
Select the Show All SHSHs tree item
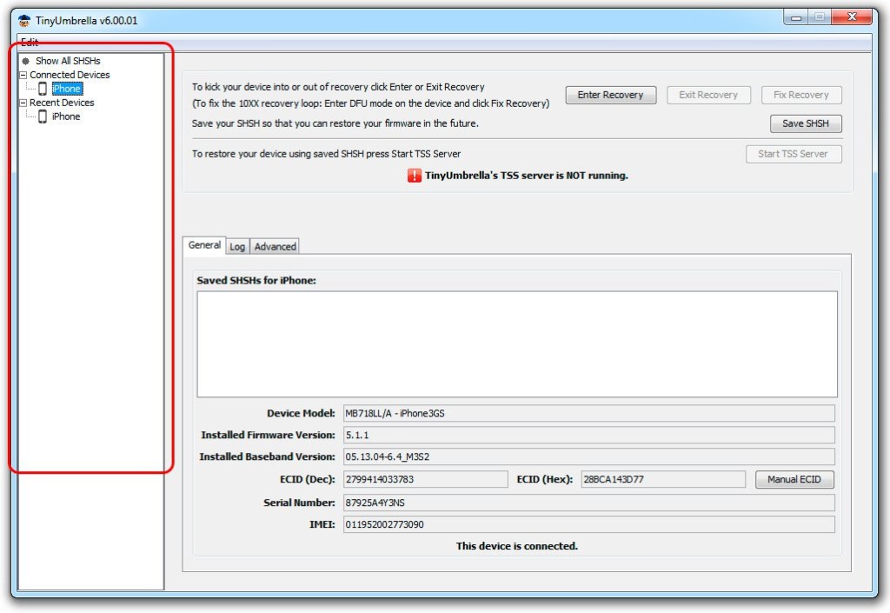point(68,61)
